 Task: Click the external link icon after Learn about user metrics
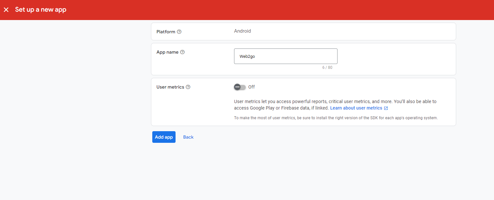point(386,108)
